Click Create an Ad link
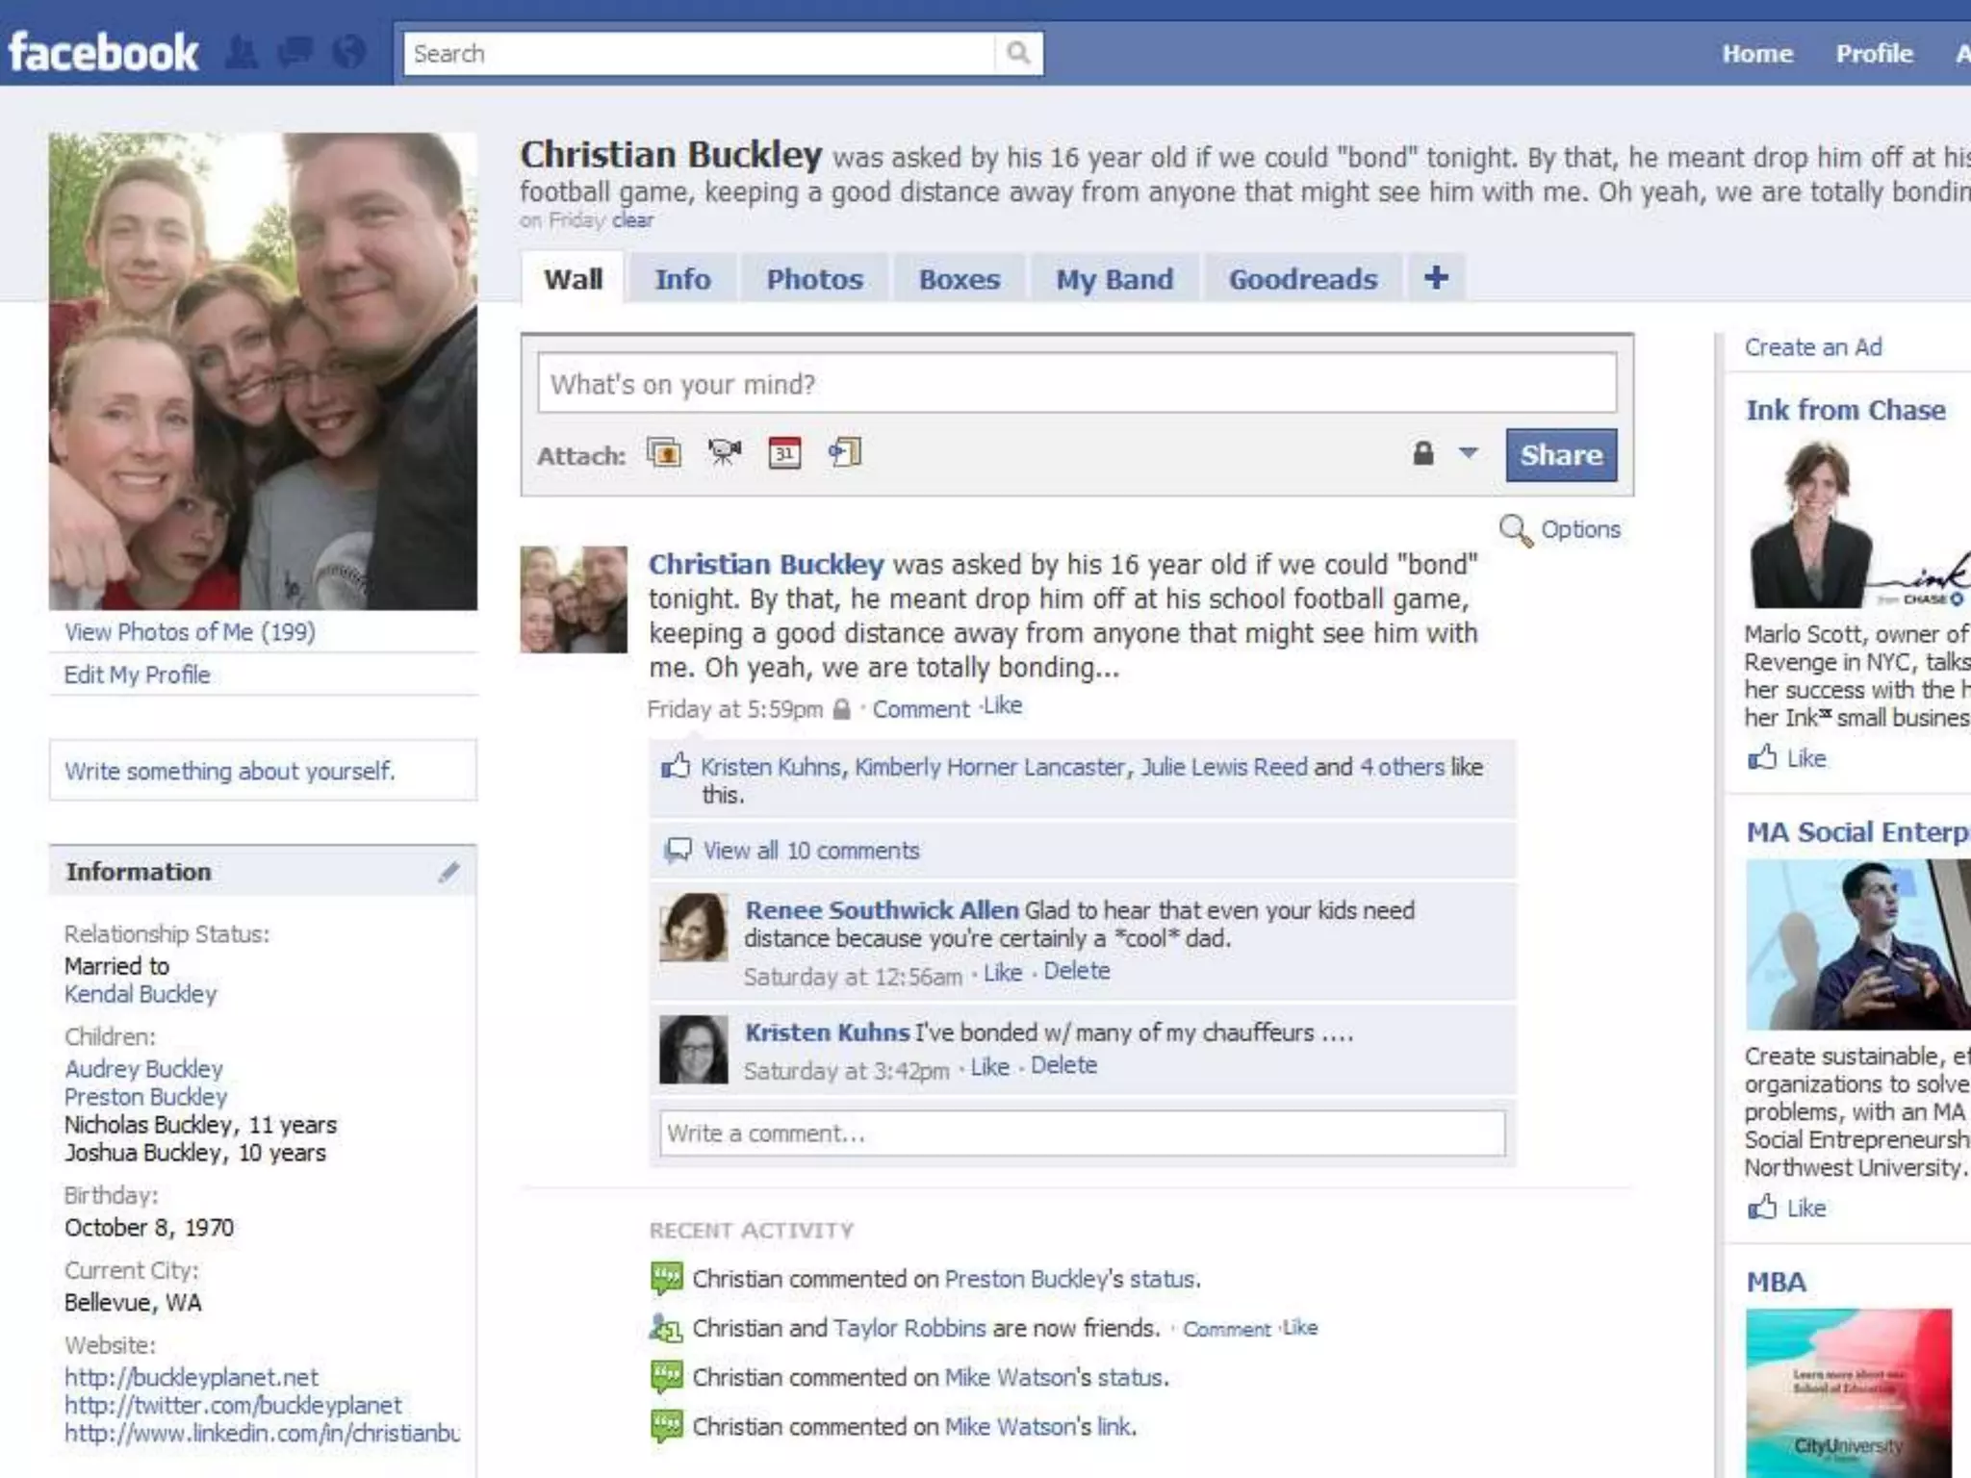The width and height of the screenshot is (1971, 1478). point(1813,347)
